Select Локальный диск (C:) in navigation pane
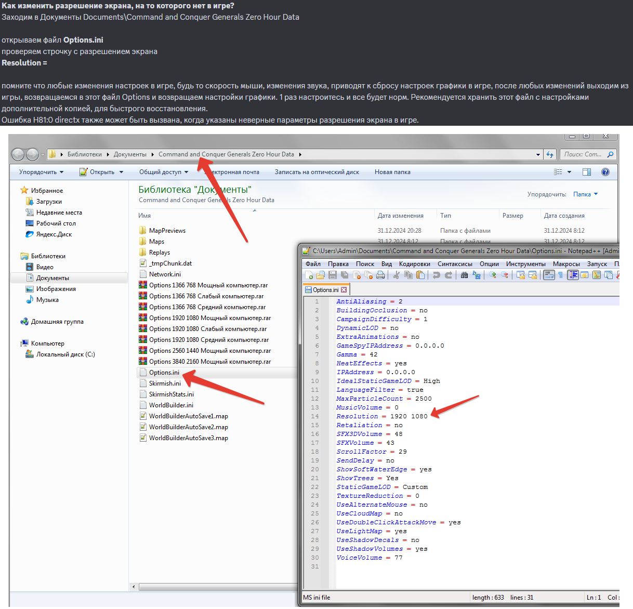 (x=65, y=354)
